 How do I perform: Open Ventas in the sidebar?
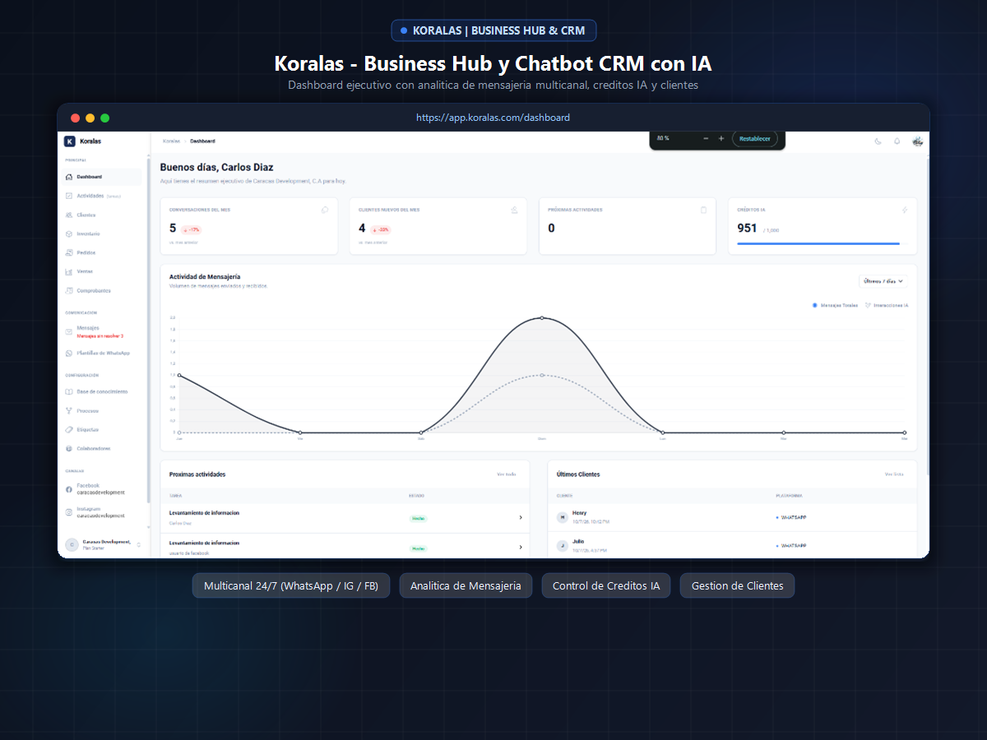coord(102,271)
